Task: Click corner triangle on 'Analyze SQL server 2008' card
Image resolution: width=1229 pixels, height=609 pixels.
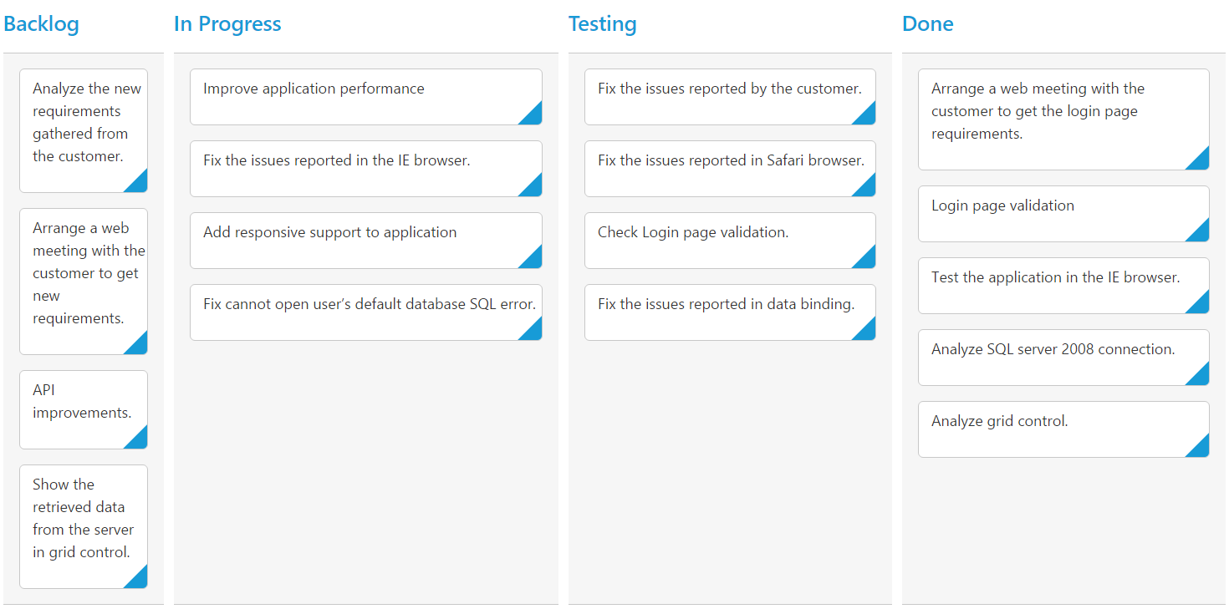Action: pyautogui.click(x=1201, y=377)
